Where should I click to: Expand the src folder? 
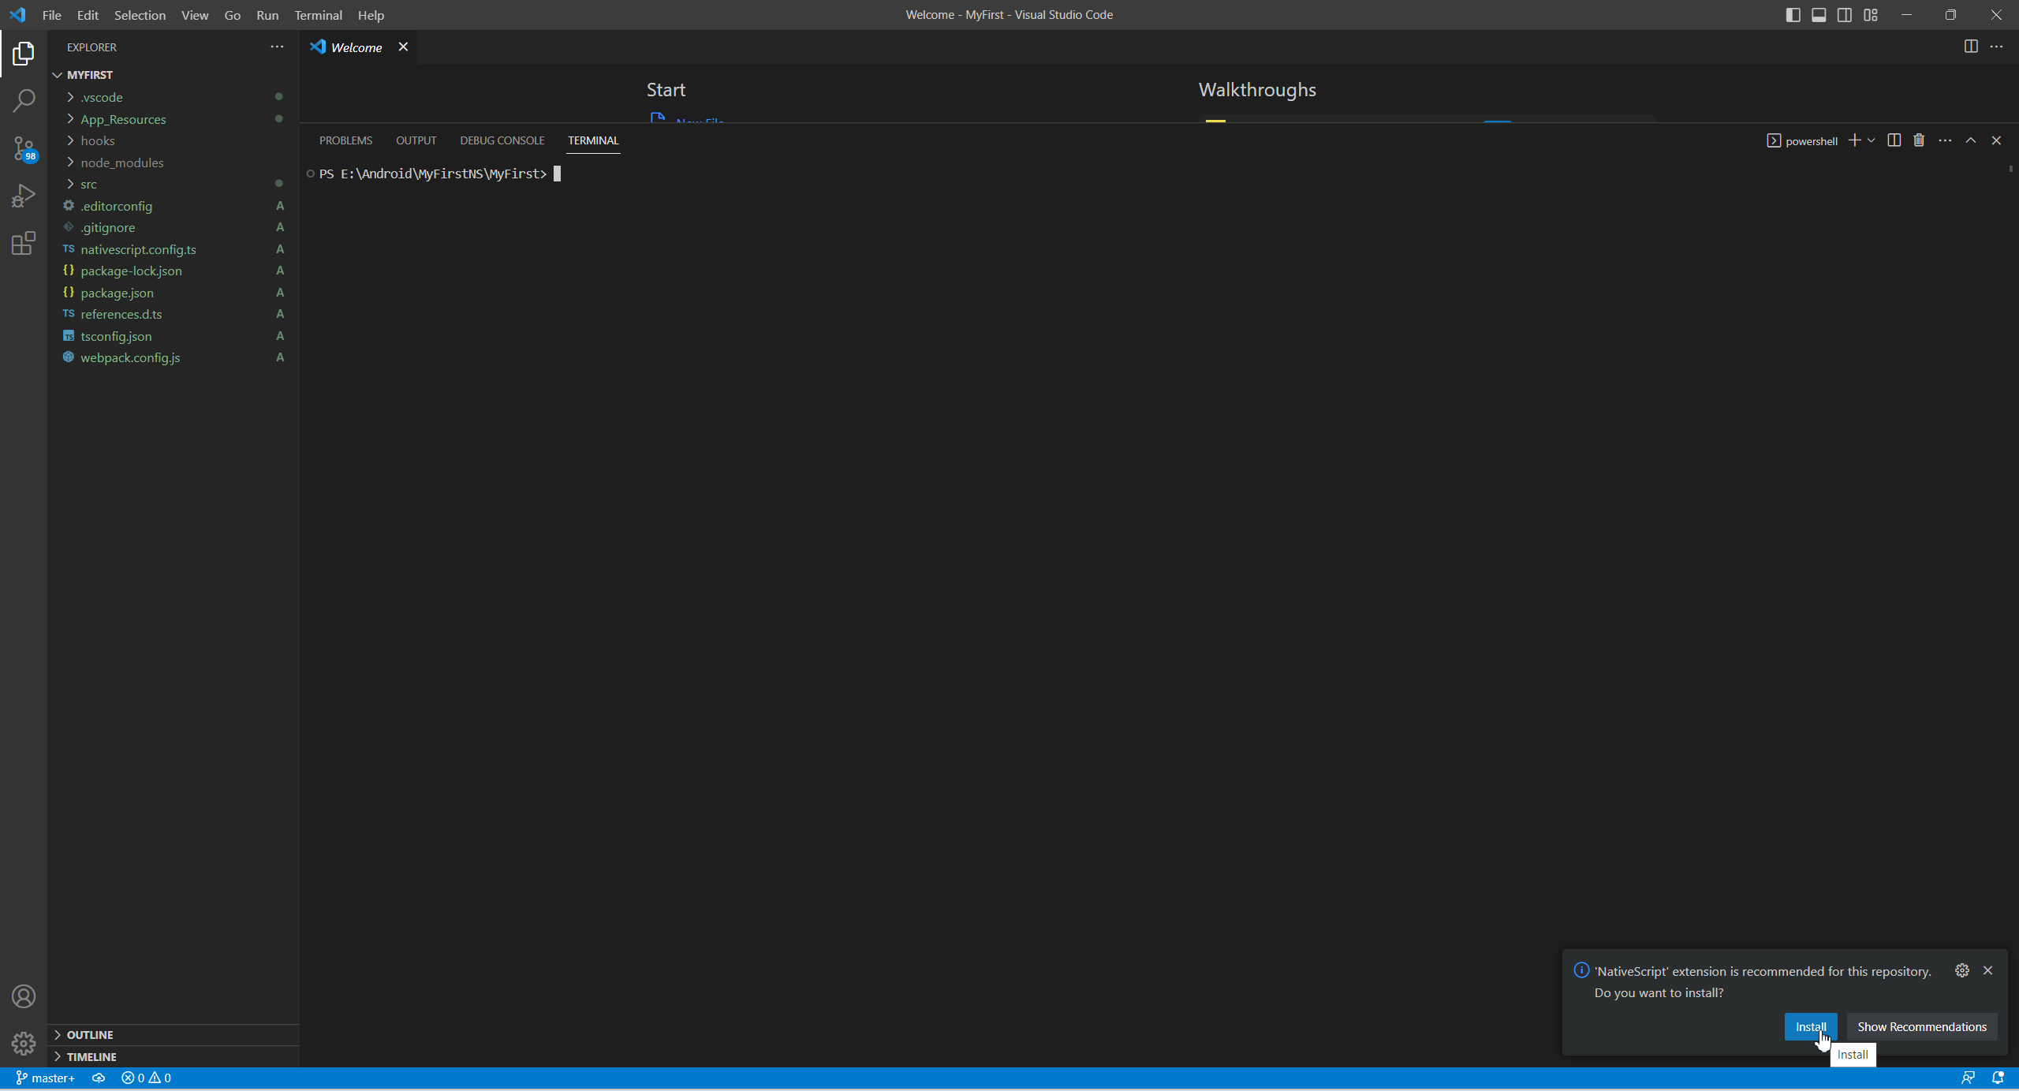point(88,184)
